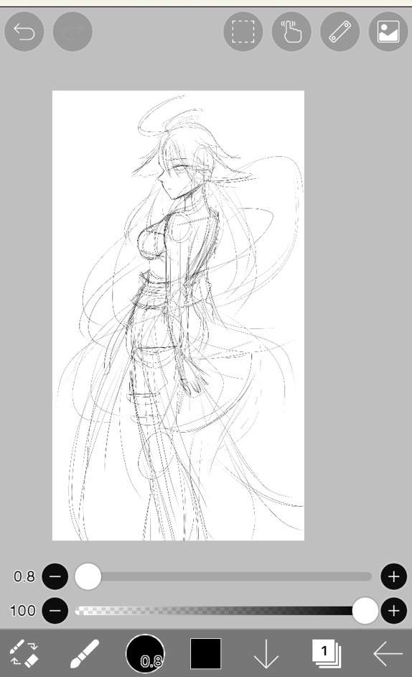The image size is (412, 677).
Task: Open brush settings circle showing 0.8
Action: 145,653
